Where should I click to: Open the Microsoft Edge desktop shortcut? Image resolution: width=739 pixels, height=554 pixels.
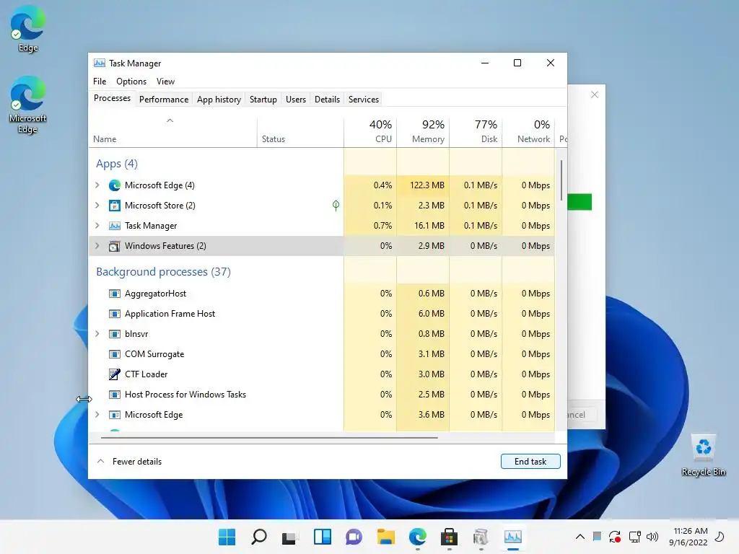tap(28, 105)
